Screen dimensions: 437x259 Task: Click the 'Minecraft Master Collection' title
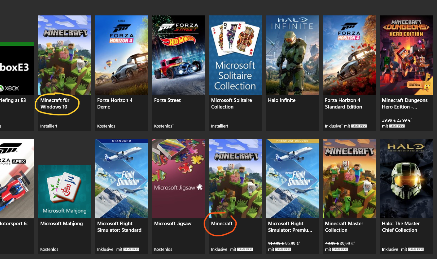tap(344, 227)
